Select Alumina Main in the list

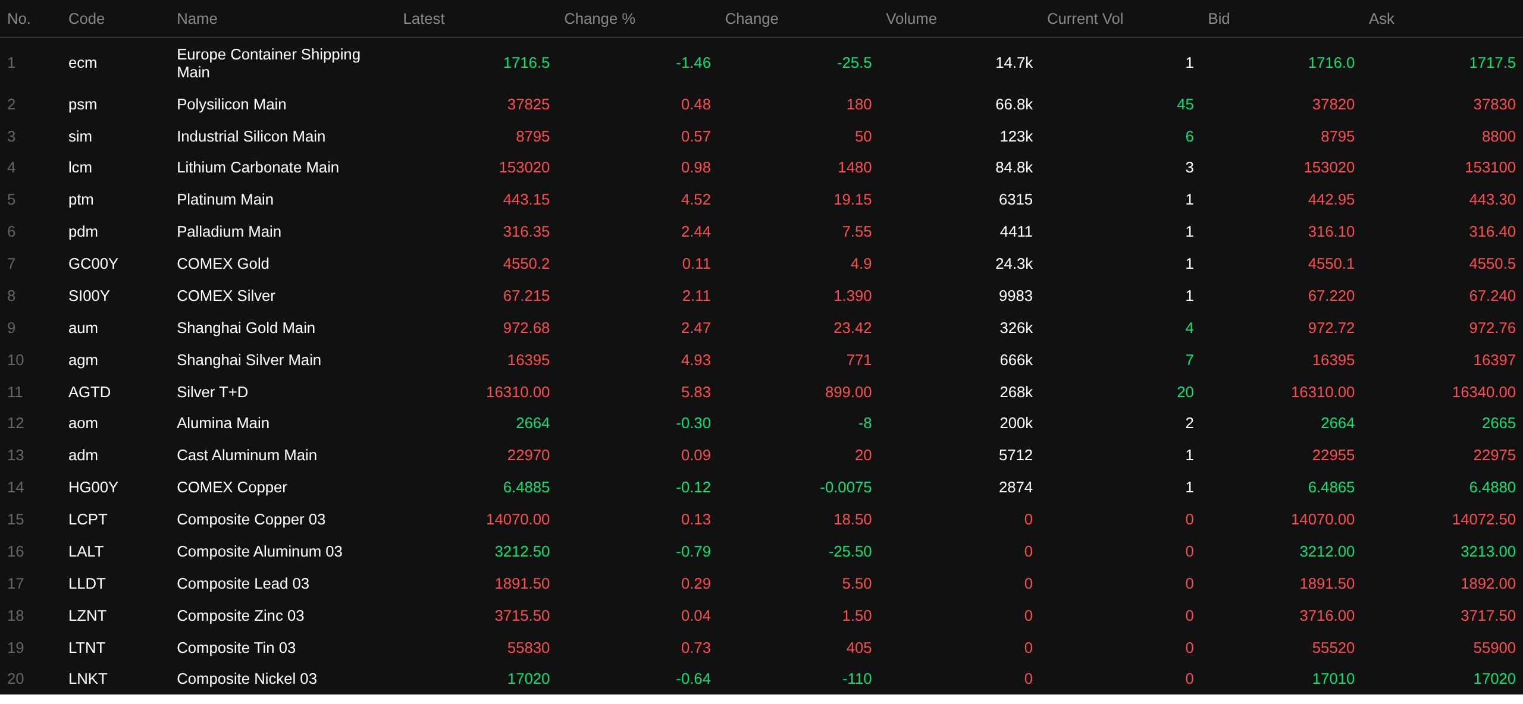[223, 423]
